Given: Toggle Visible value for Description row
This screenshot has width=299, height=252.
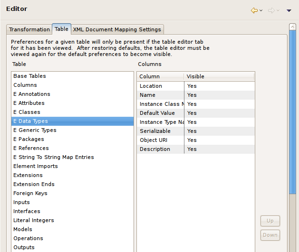Looking at the screenshot, I should coord(192,149).
